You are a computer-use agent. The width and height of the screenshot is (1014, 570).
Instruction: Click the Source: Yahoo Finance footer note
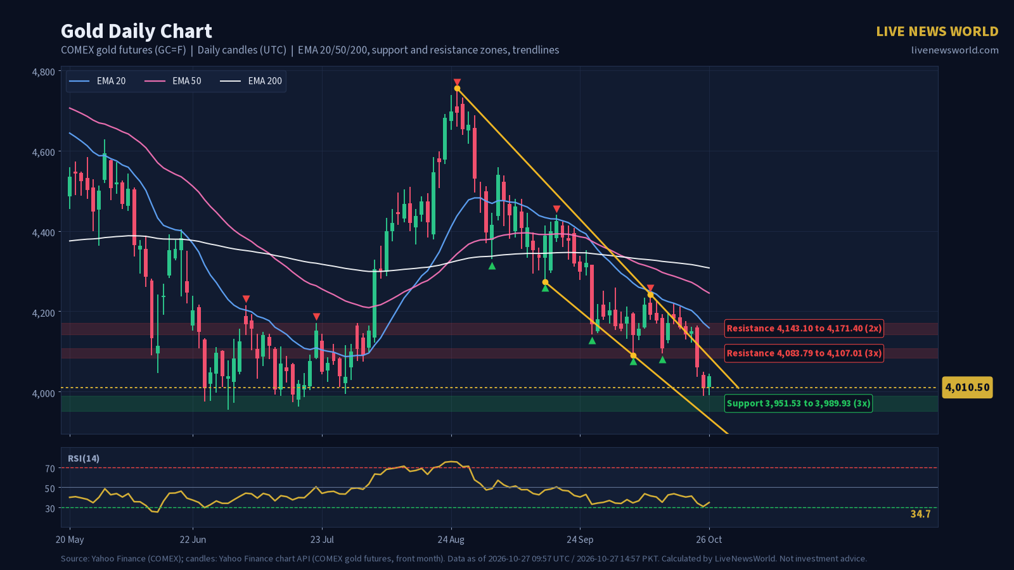click(464, 559)
